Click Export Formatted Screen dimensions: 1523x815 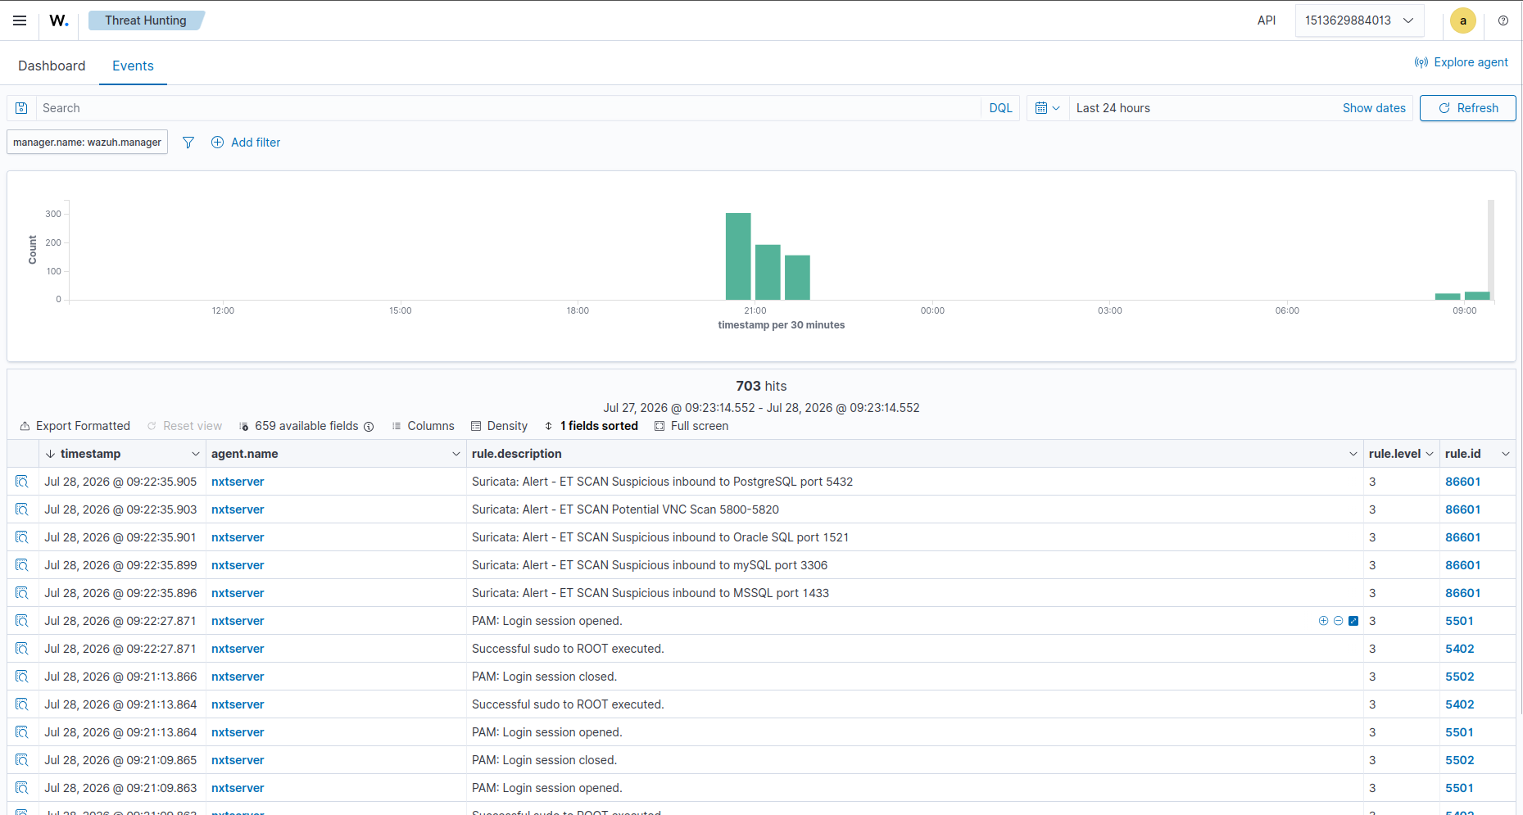coord(75,426)
